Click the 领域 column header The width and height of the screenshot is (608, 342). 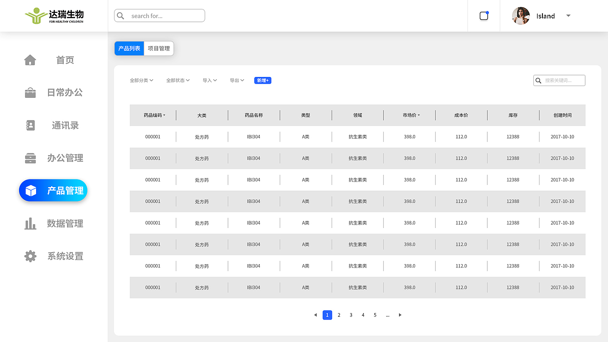click(358, 115)
